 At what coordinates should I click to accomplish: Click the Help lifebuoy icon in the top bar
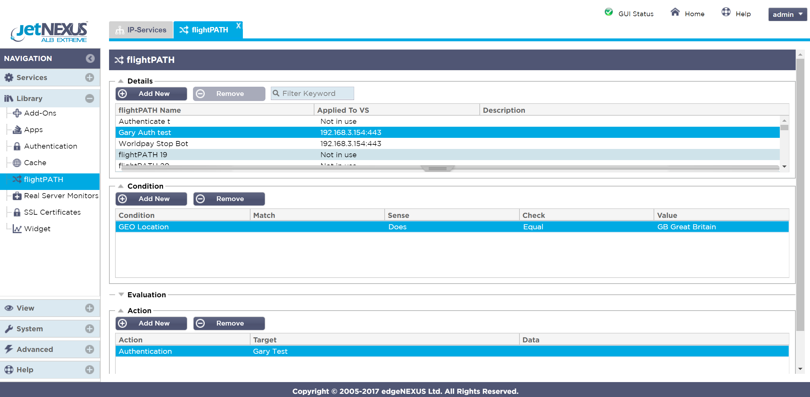(726, 12)
